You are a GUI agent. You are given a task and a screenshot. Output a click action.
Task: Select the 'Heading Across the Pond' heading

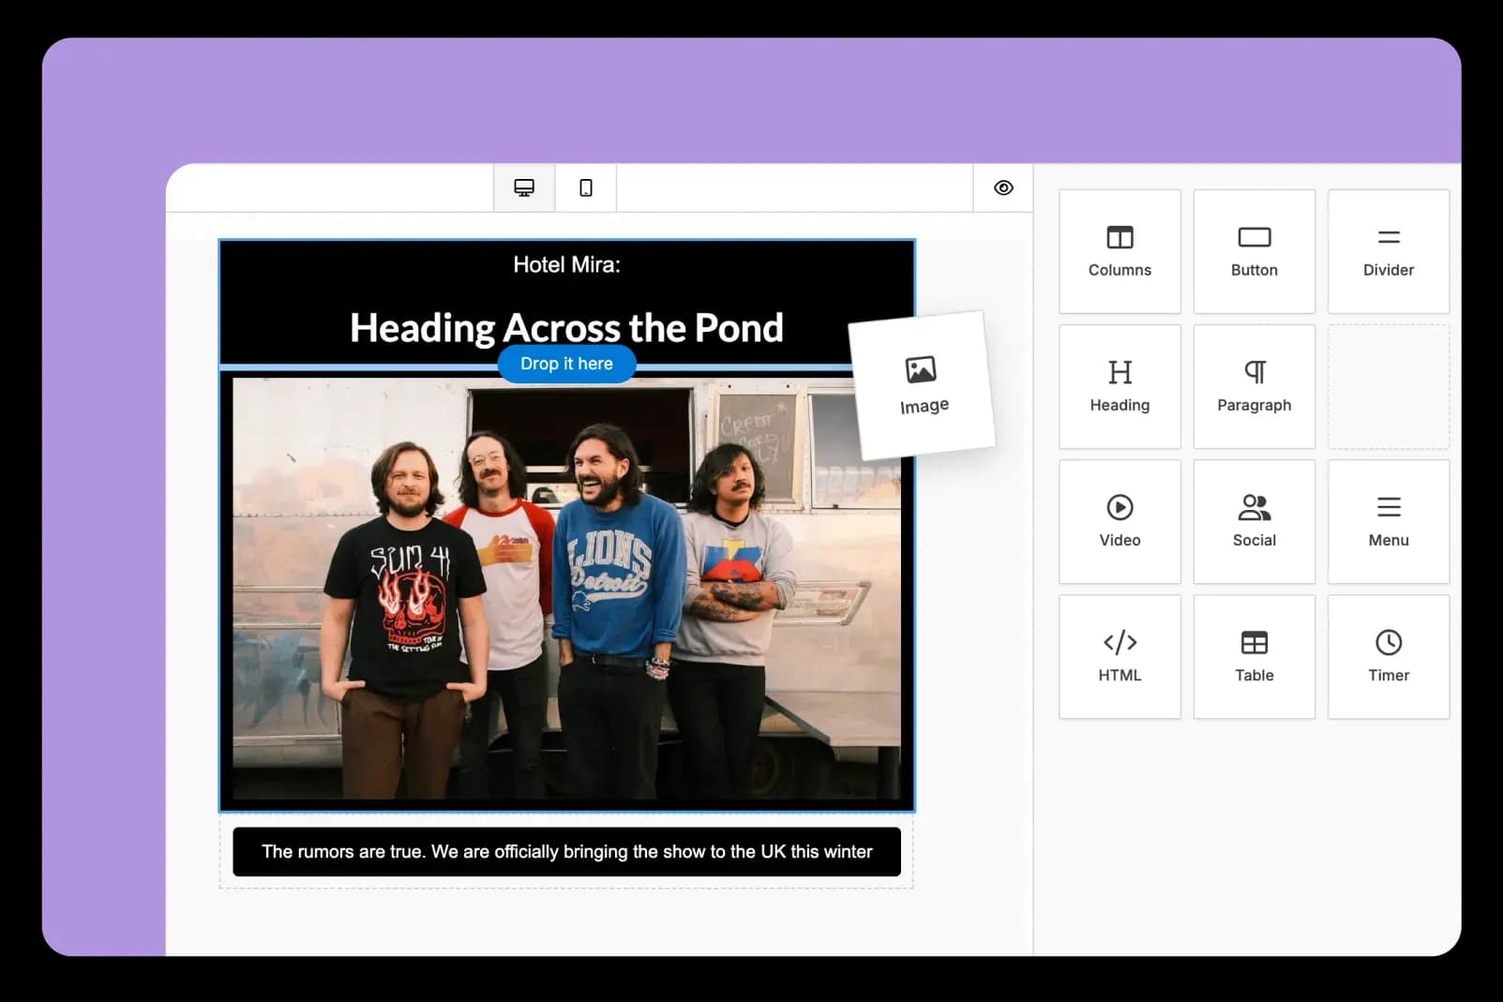tap(566, 327)
